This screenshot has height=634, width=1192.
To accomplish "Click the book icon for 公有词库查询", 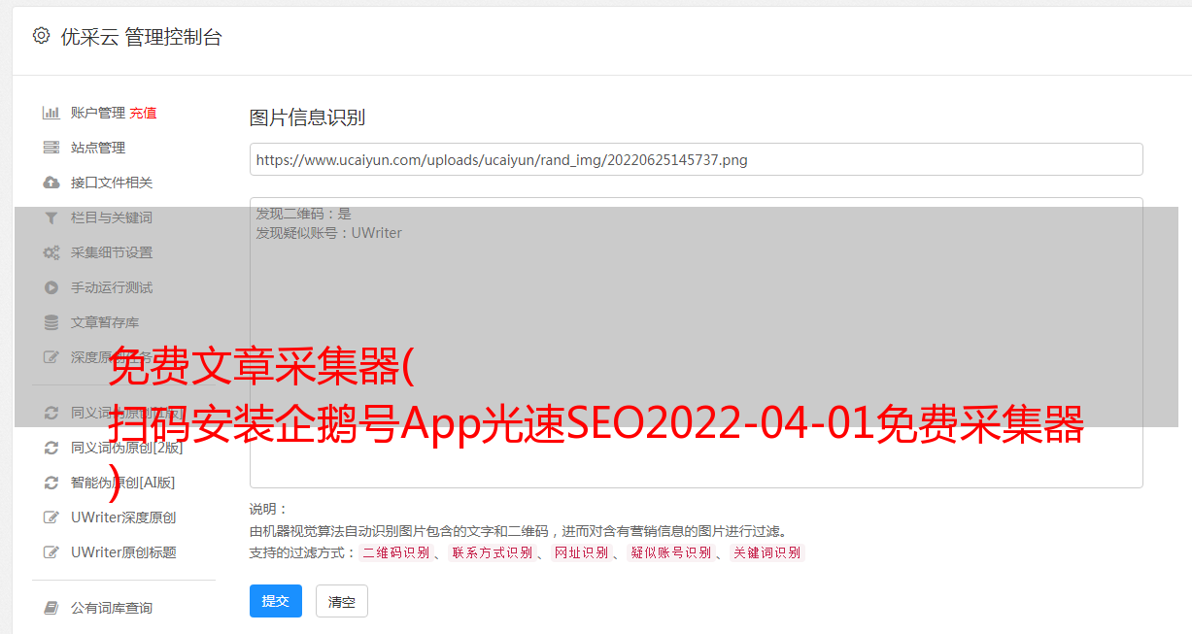I will (51, 608).
